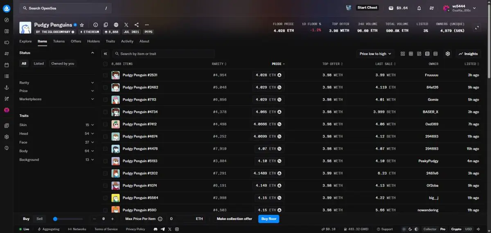Open sidebar settings gear icon
491x233 pixels.
7,137
